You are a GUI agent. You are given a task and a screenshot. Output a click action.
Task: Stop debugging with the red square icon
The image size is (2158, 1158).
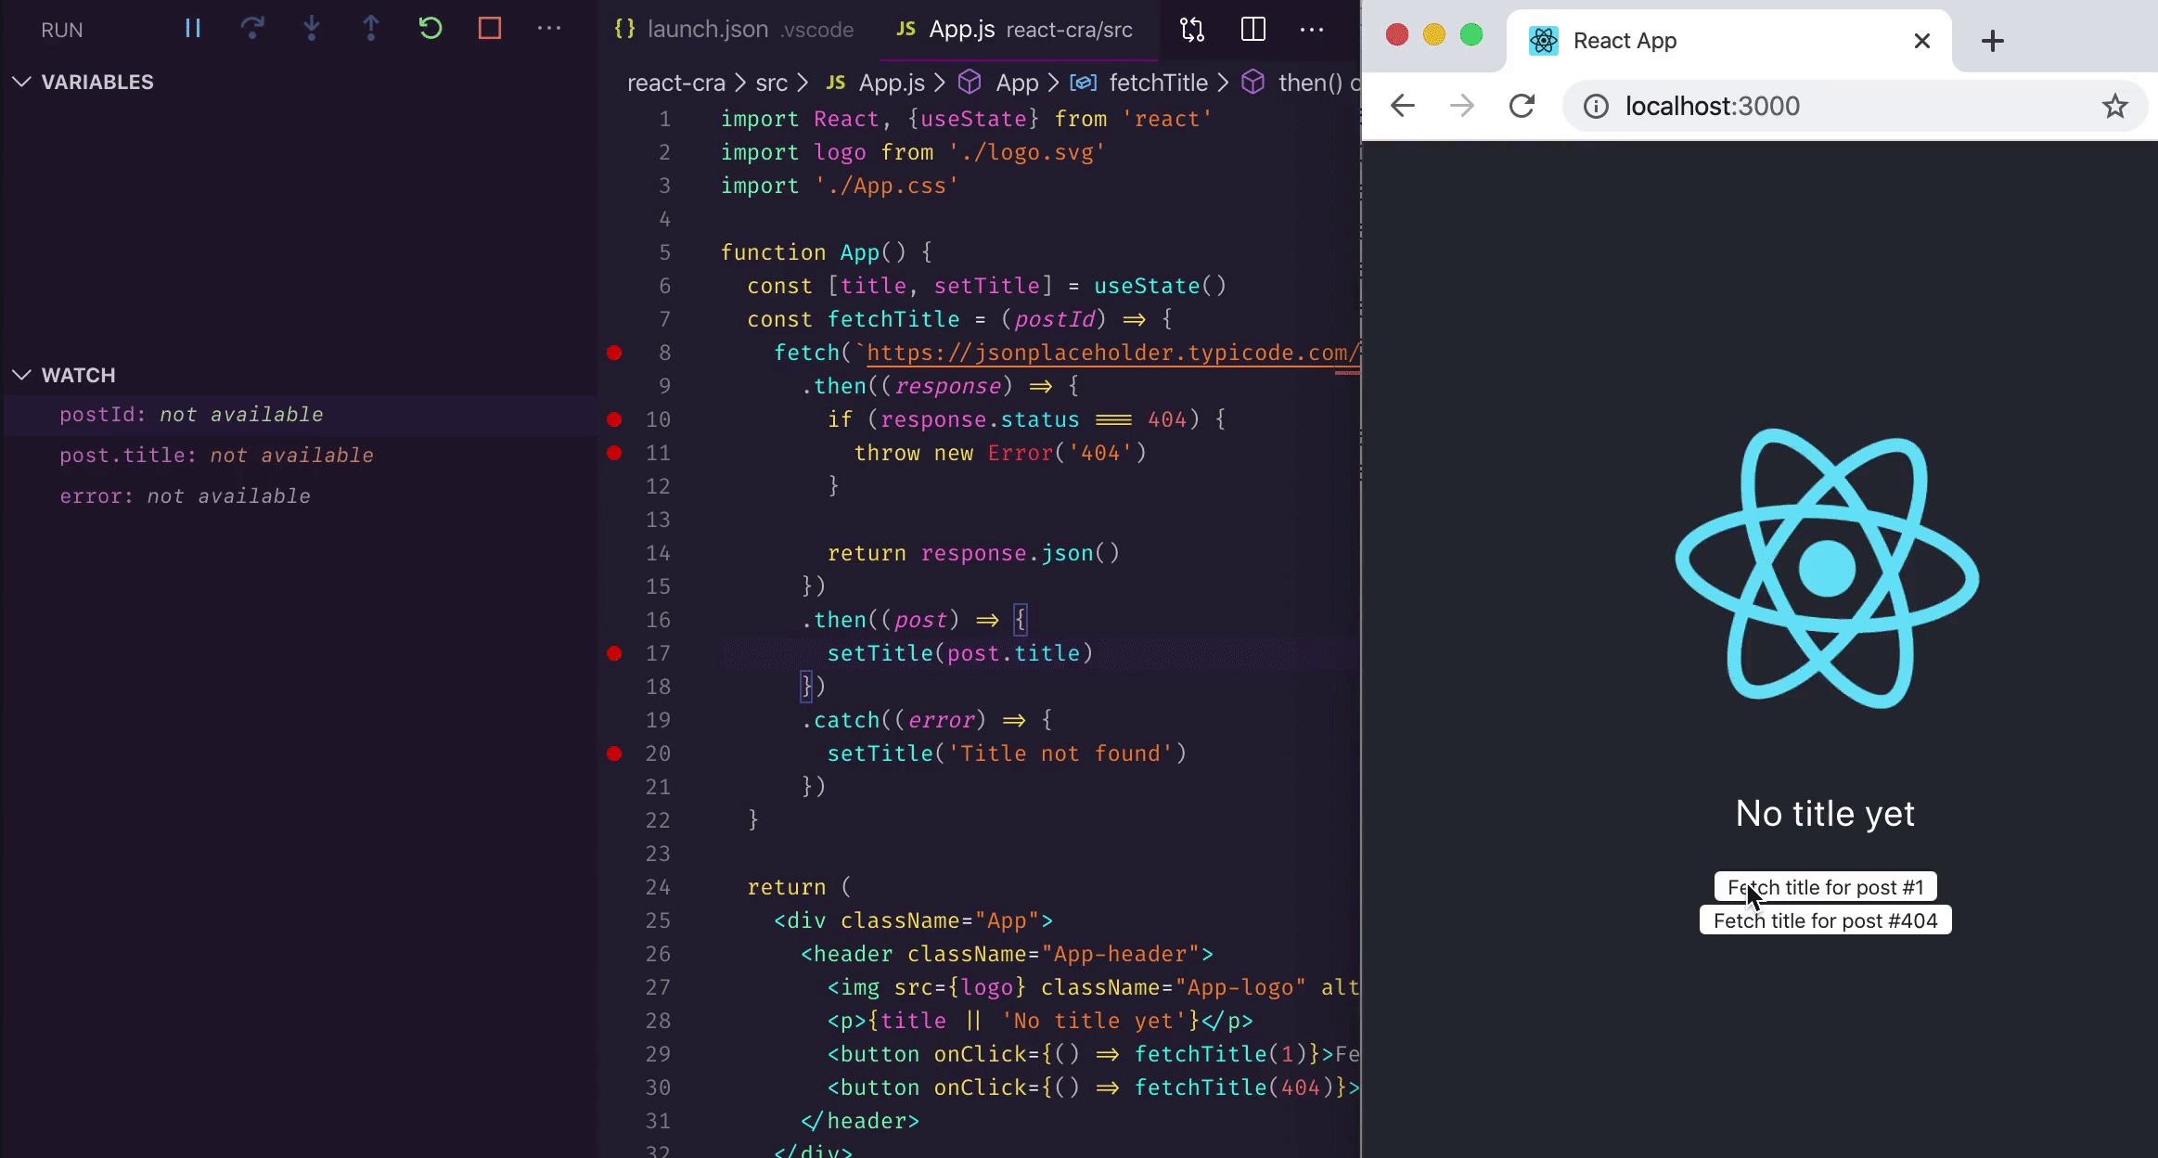tap(490, 29)
